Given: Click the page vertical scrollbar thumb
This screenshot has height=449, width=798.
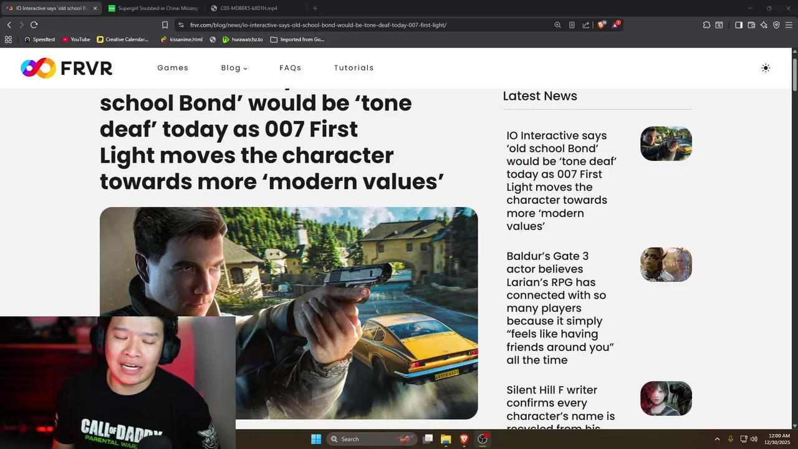Looking at the screenshot, I should pos(795,75).
